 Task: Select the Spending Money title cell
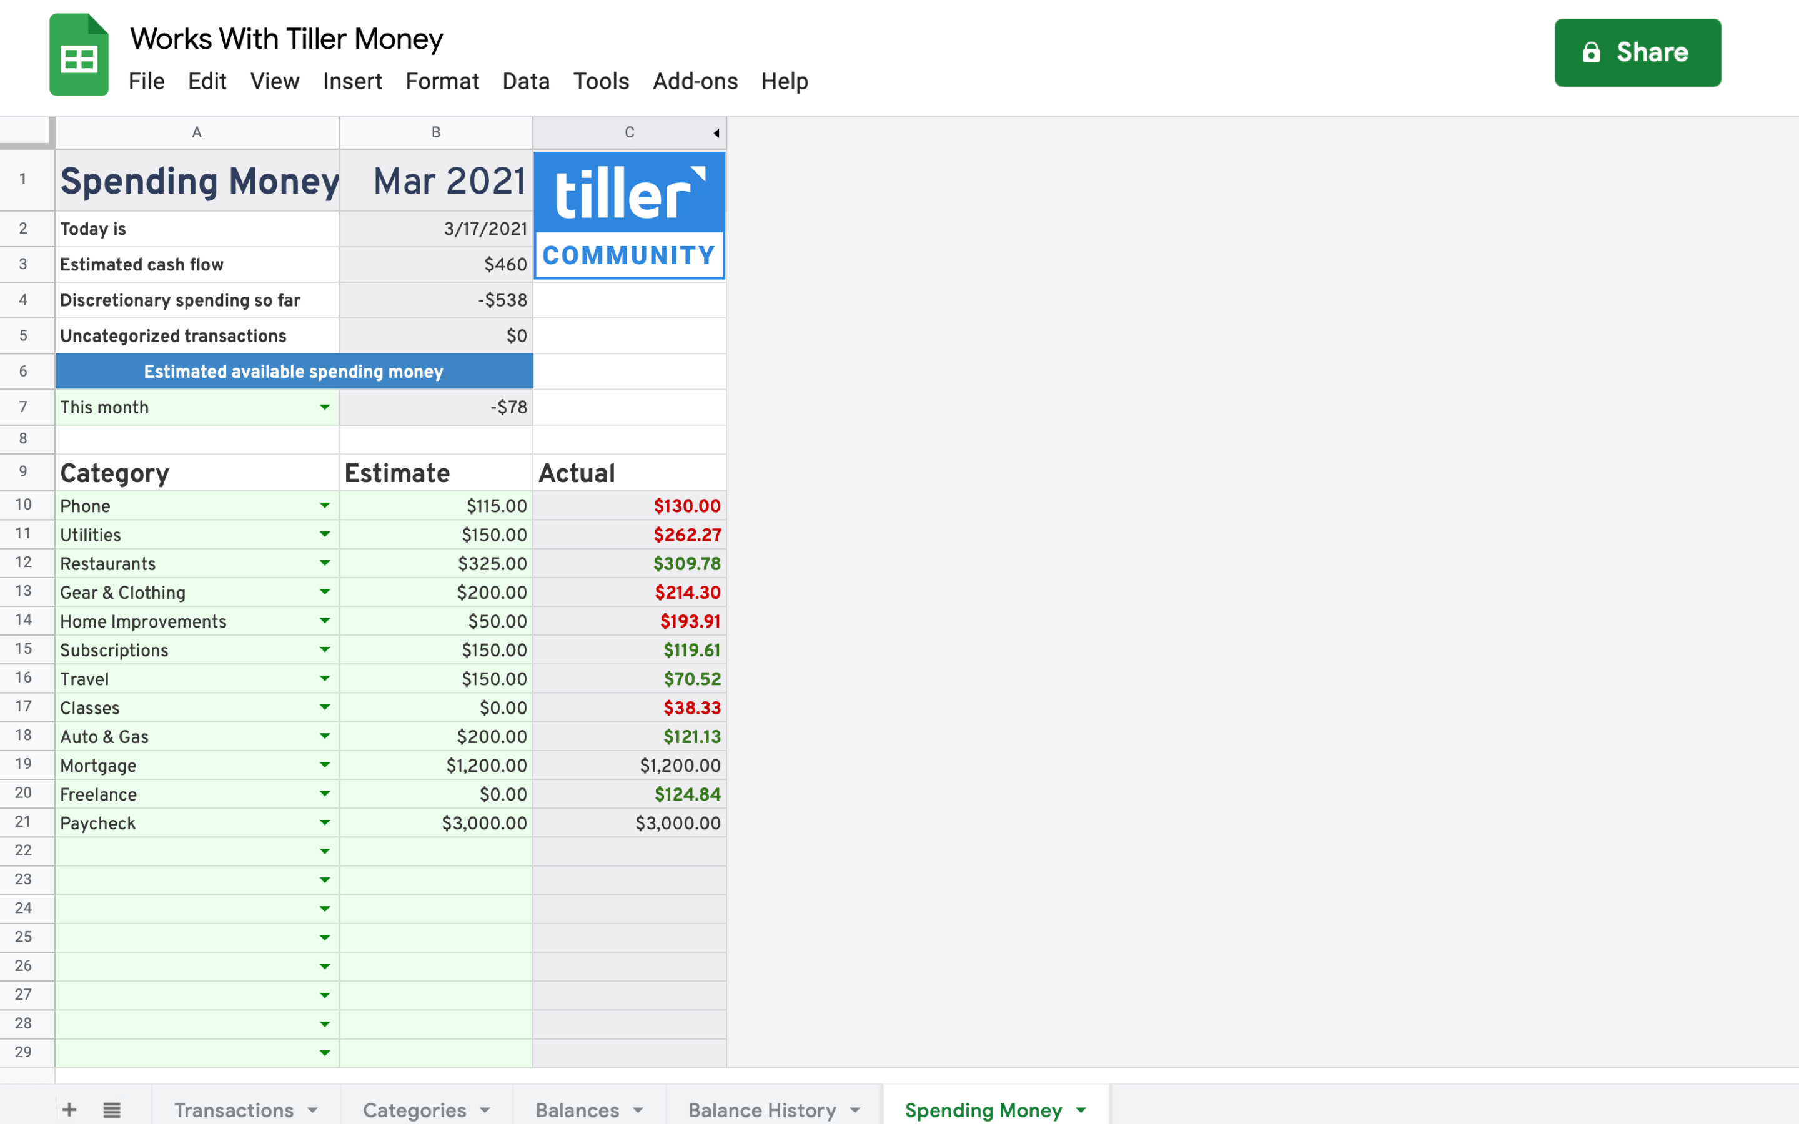[x=197, y=180]
